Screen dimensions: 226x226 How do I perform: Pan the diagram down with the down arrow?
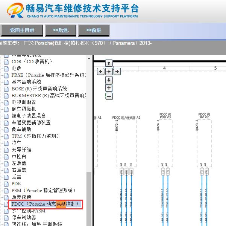coord(109,80)
